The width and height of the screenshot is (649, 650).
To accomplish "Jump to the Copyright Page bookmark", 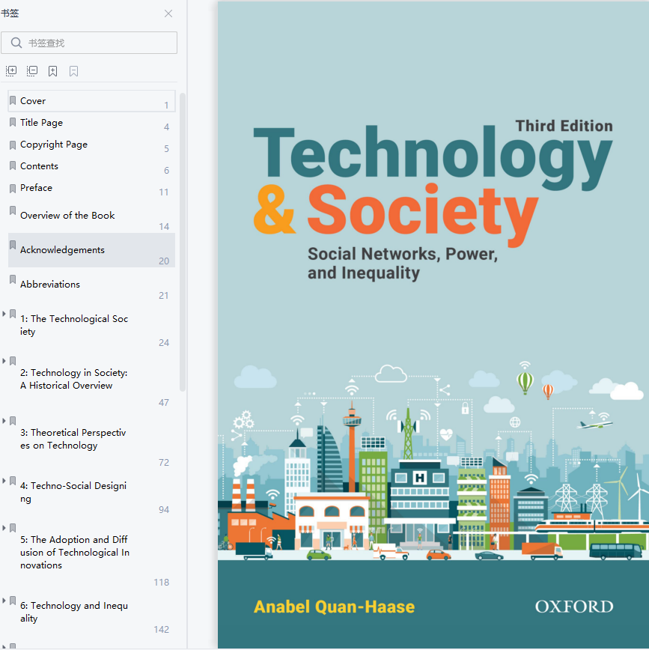I will coord(91,145).
